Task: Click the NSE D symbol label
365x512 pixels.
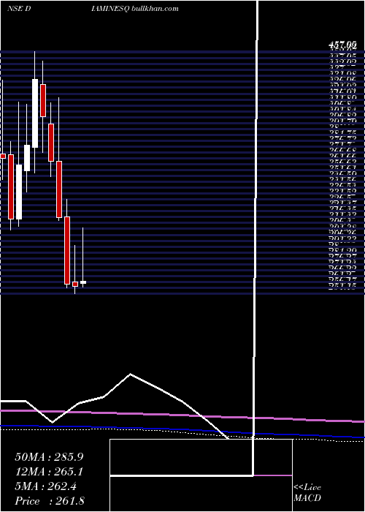Action: coord(19,9)
